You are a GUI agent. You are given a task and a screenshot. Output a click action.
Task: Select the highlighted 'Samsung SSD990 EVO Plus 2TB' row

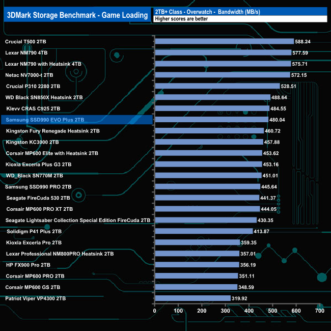(77, 120)
